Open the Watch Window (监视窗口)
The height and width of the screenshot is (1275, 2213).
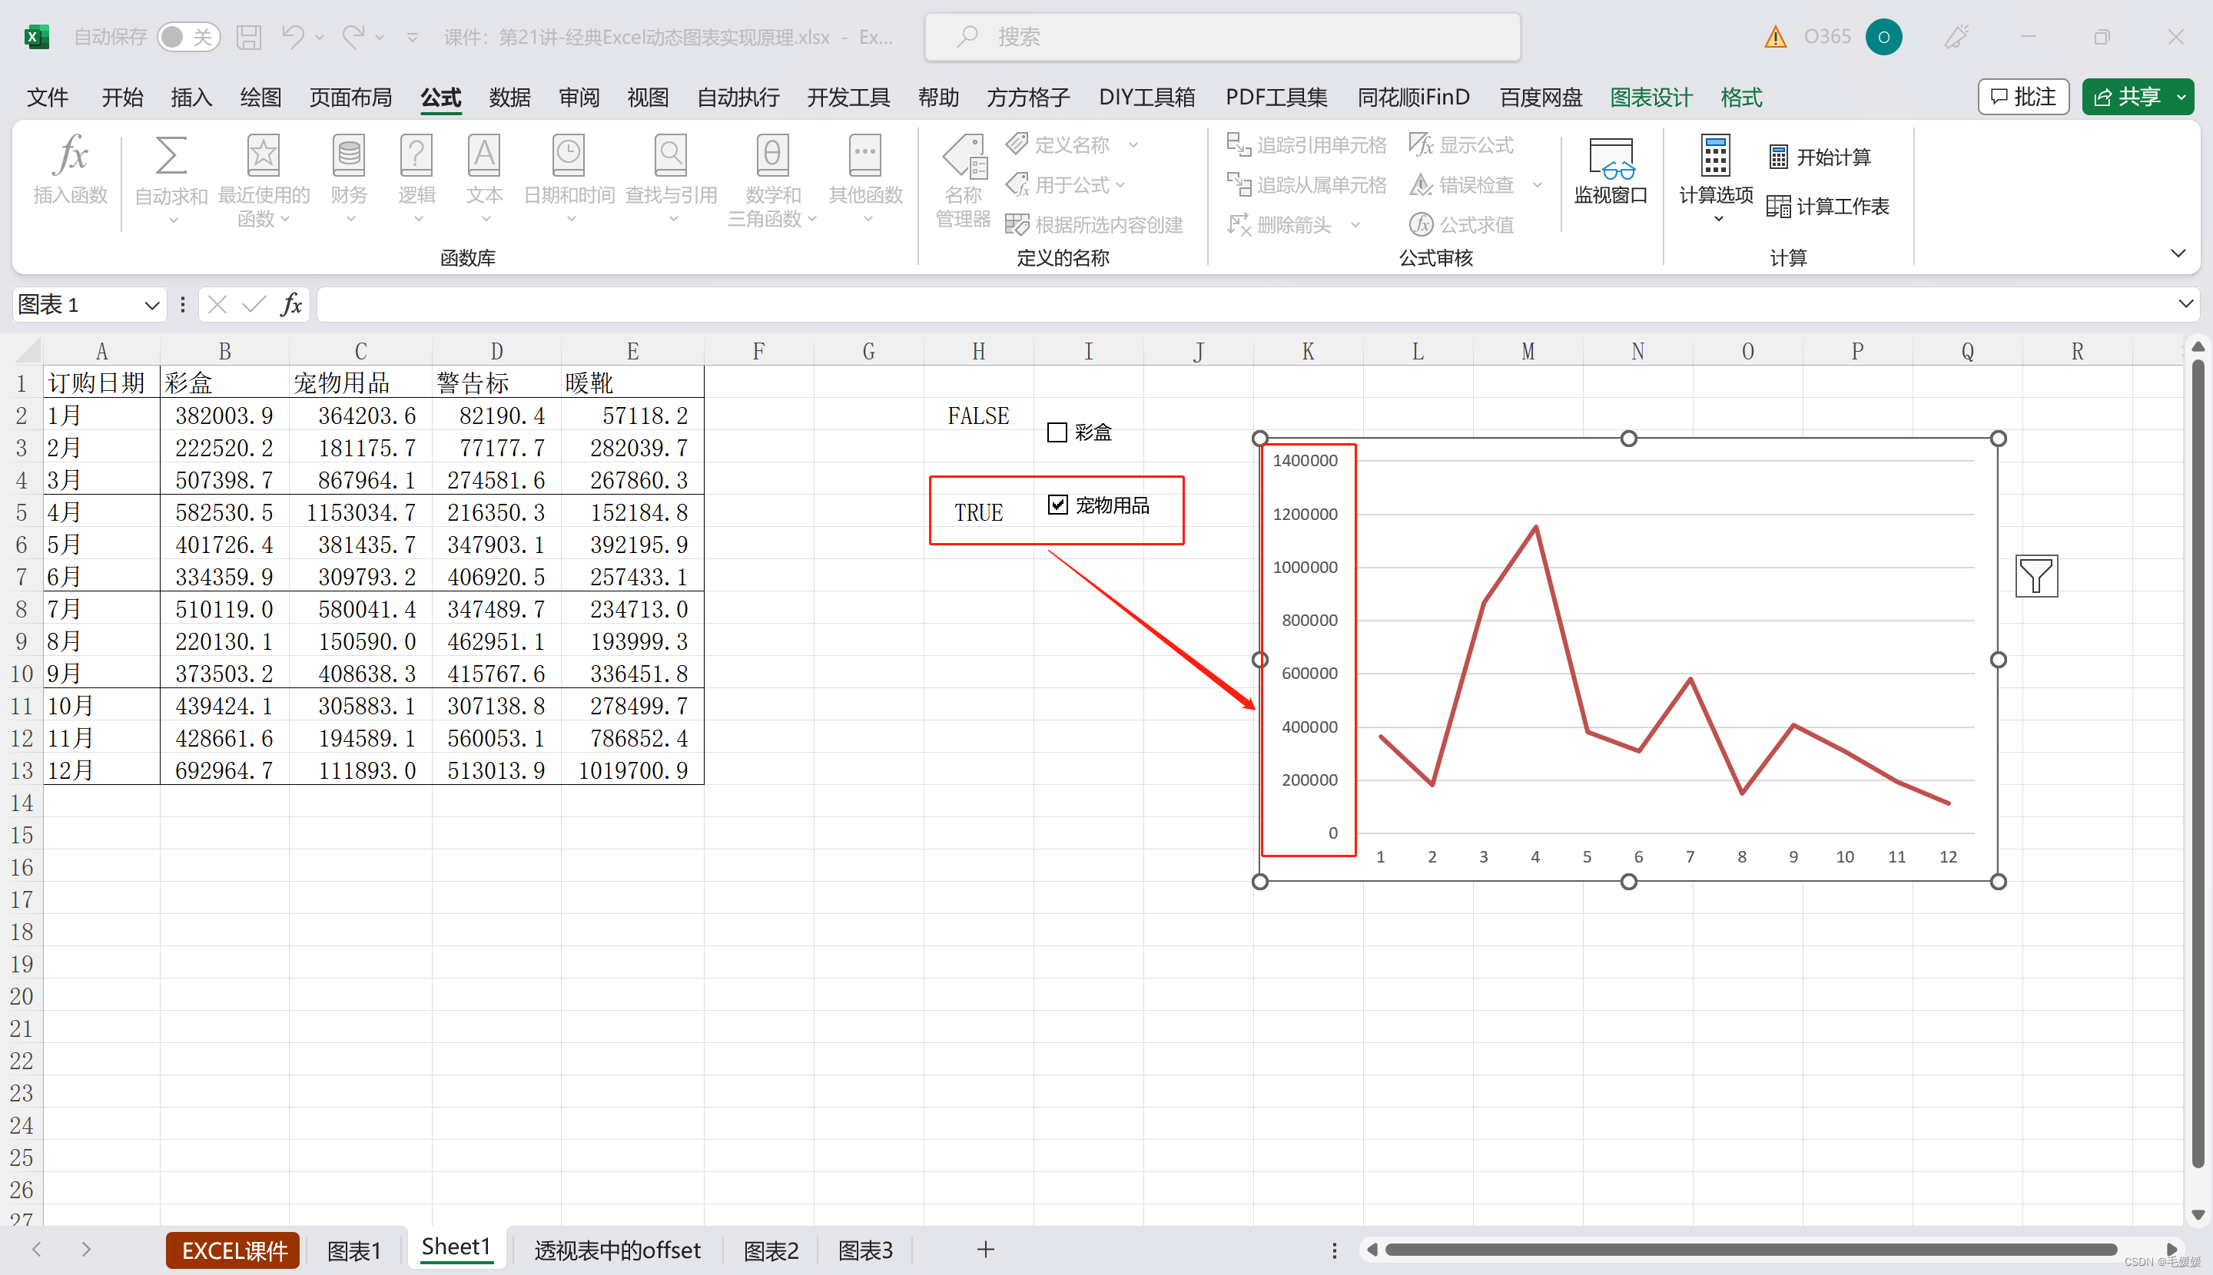pos(1611,171)
